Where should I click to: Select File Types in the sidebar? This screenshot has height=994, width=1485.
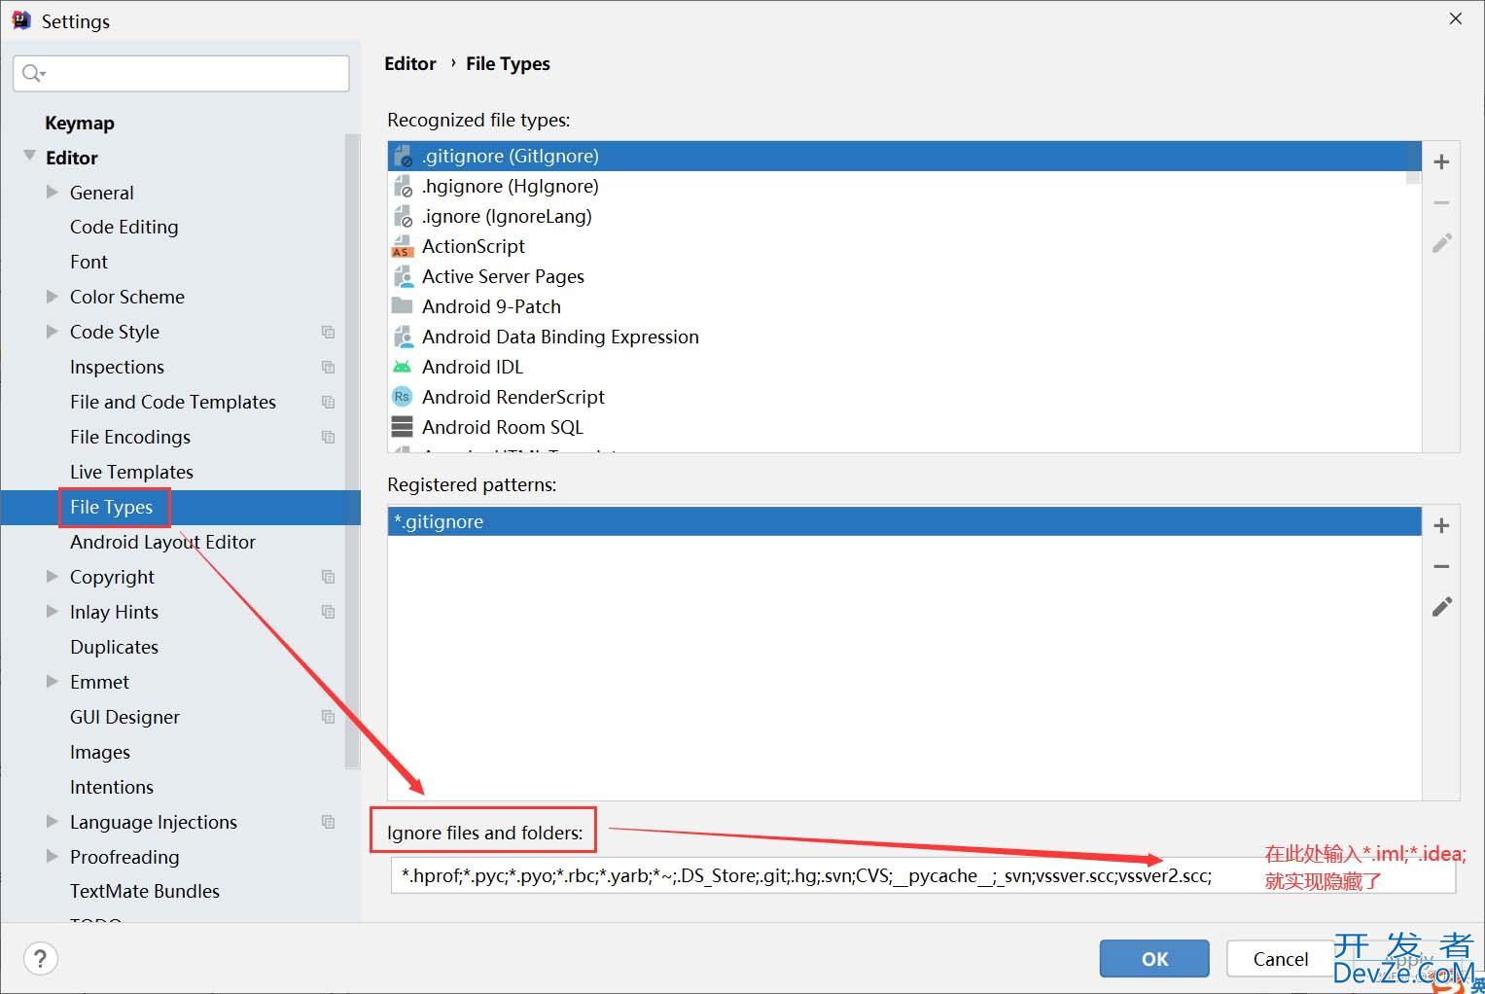coord(111,507)
